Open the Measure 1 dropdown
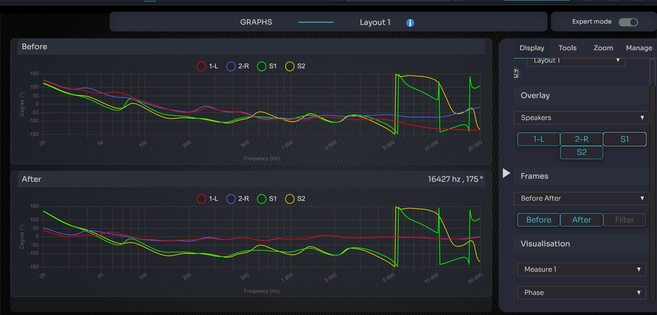This screenshot has height=315, width=657. point(581,269)
